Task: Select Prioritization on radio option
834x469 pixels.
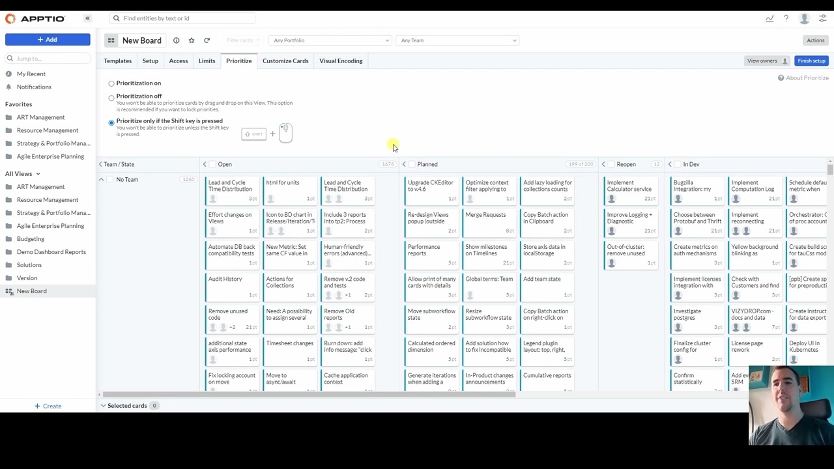Action: coord(111,83)
